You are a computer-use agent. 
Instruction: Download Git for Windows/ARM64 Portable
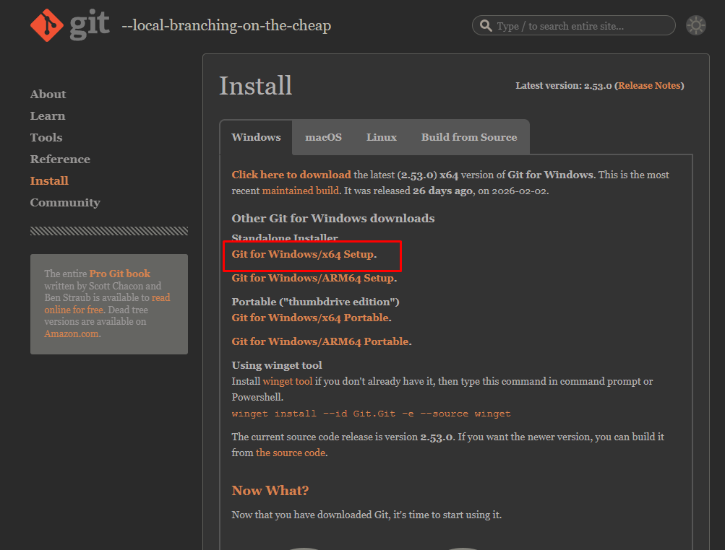320,341
